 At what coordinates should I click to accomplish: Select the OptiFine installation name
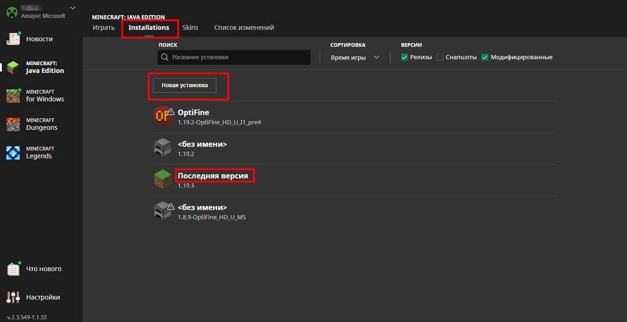(193, 113)
